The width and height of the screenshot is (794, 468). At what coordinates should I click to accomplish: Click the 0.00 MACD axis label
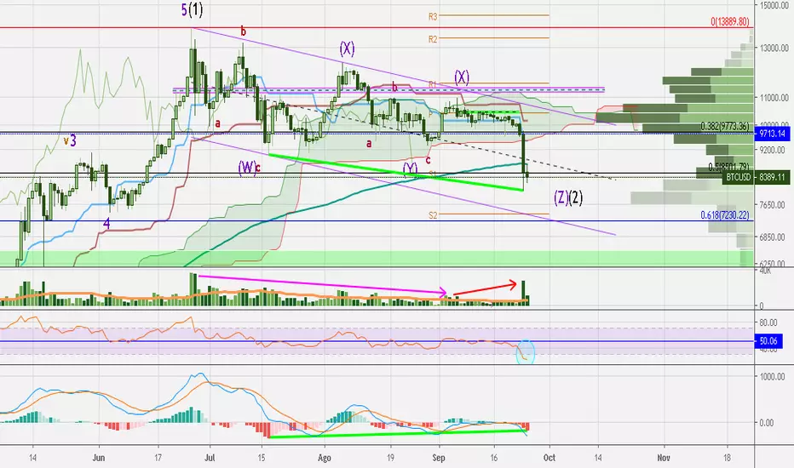click(767, 423)
